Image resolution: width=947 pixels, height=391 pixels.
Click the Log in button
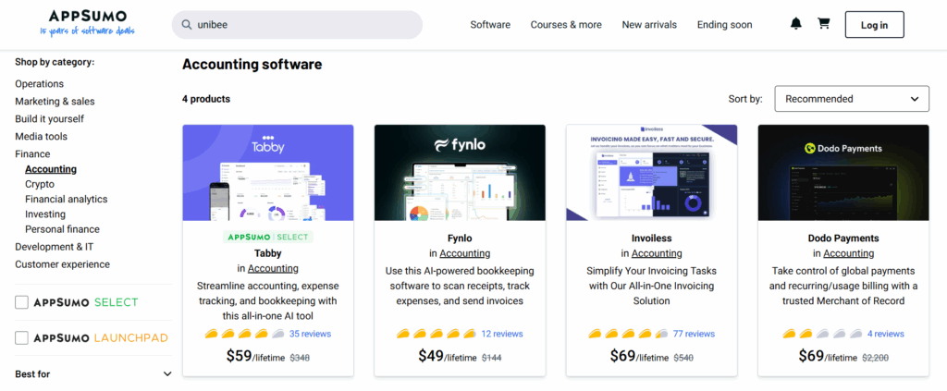pyautogui.click(x=874, y=25)
